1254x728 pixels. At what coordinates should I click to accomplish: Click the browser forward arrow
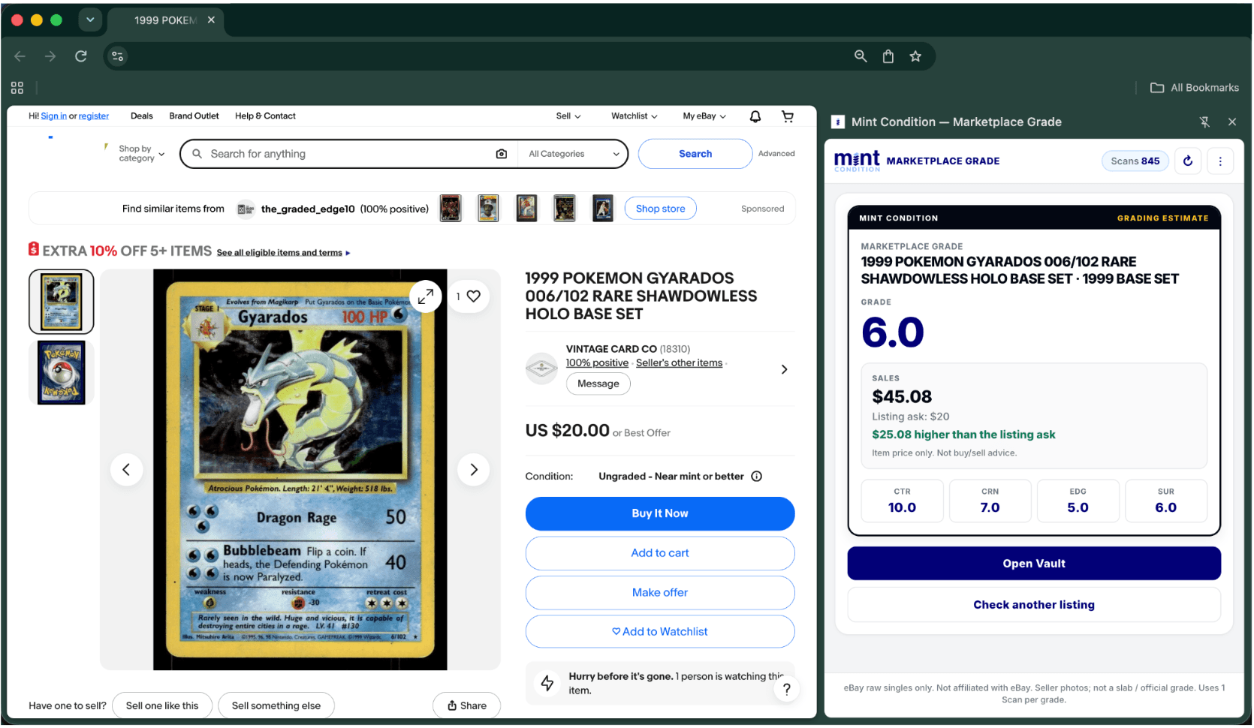pyautogui.click(x=50, y=56)
